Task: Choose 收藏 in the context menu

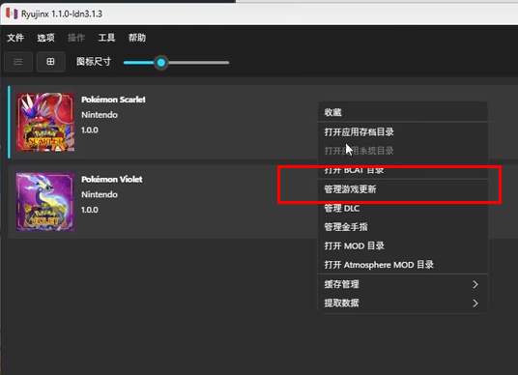Action: [403, 112]
